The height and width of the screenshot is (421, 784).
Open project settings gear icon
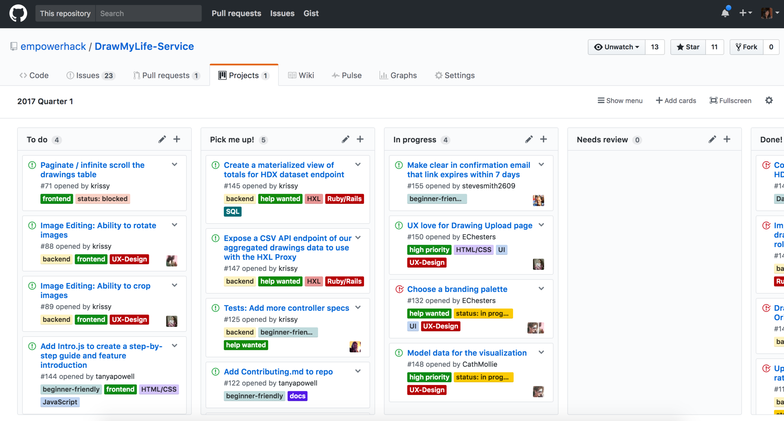pos(769,101)
